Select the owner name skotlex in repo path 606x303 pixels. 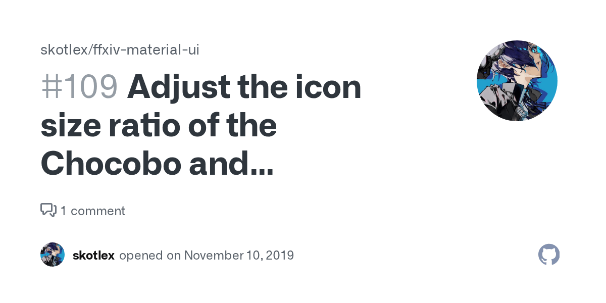pyautogui.click(x=58, y=50)
